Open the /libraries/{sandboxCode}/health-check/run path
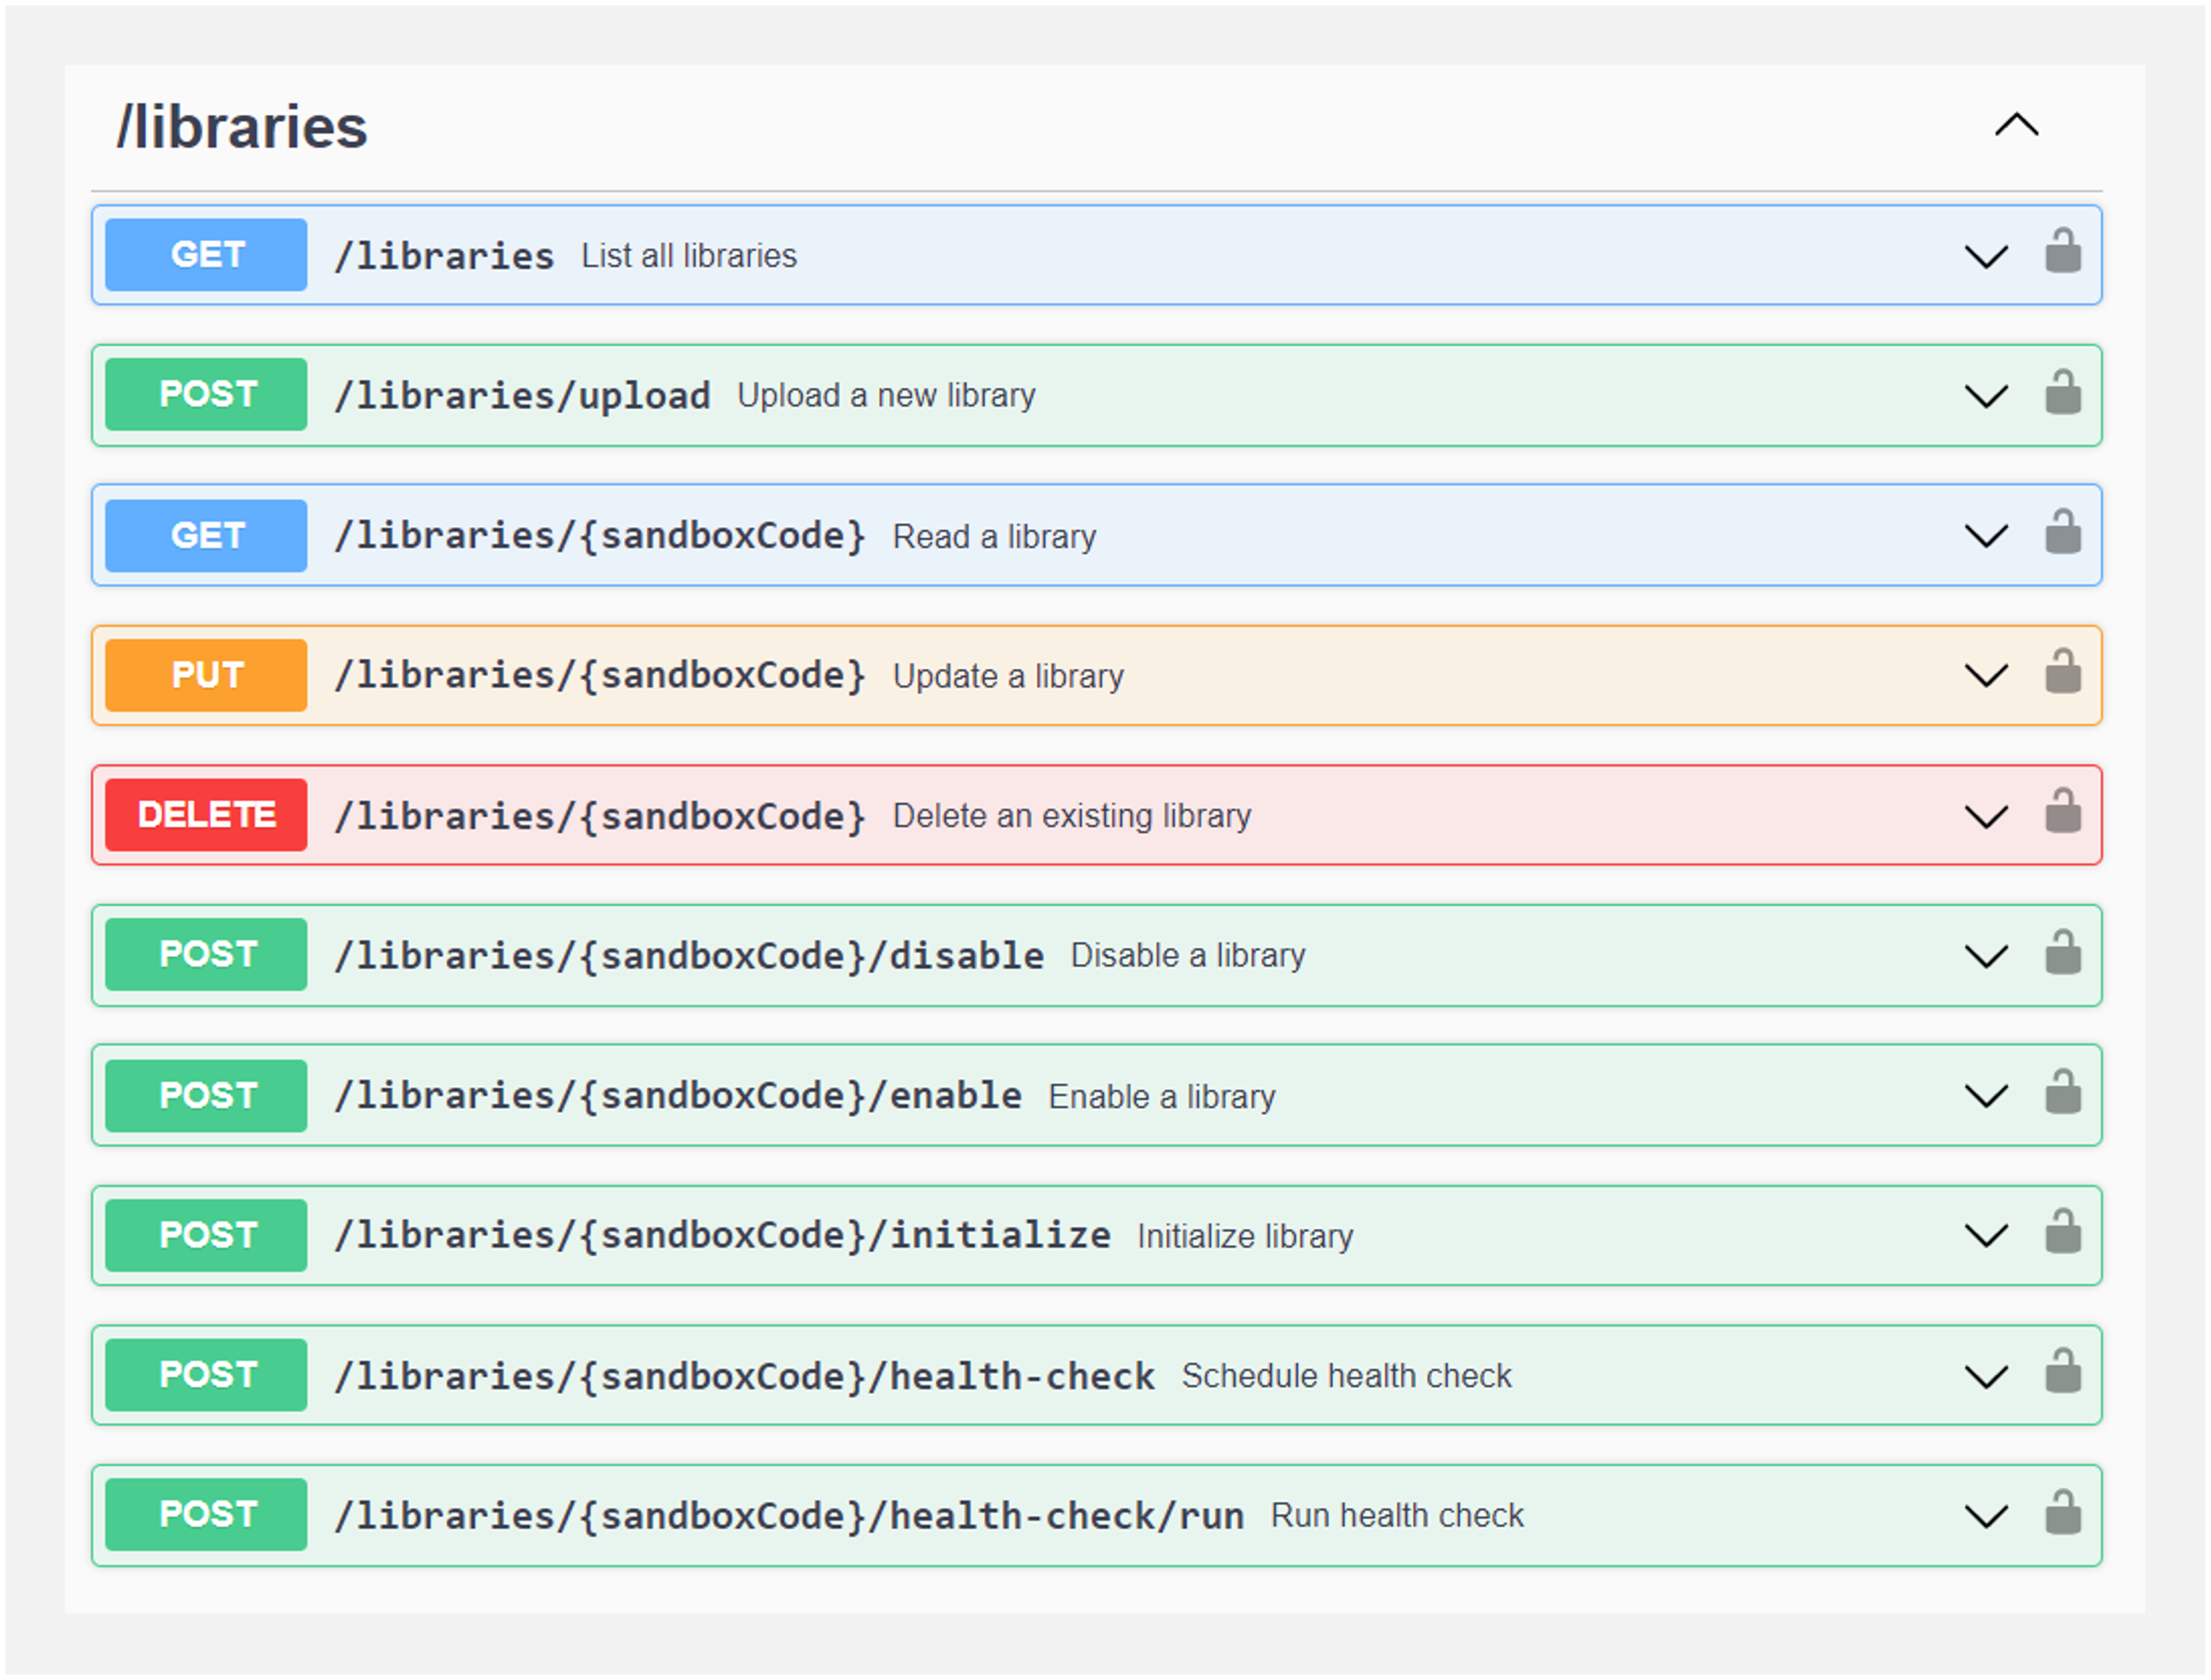 pyautogui.click(x=789, y=1517)
